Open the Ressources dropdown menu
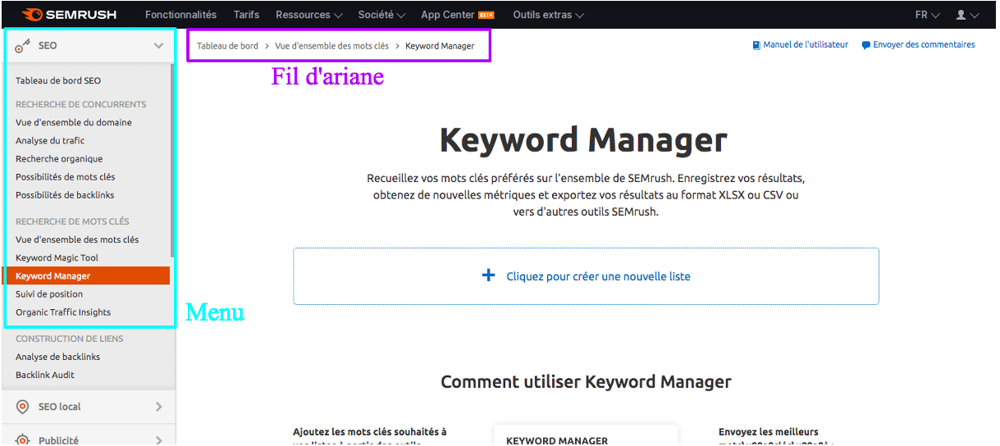Viewport: 1000px width, 446px height. [308, 15]
